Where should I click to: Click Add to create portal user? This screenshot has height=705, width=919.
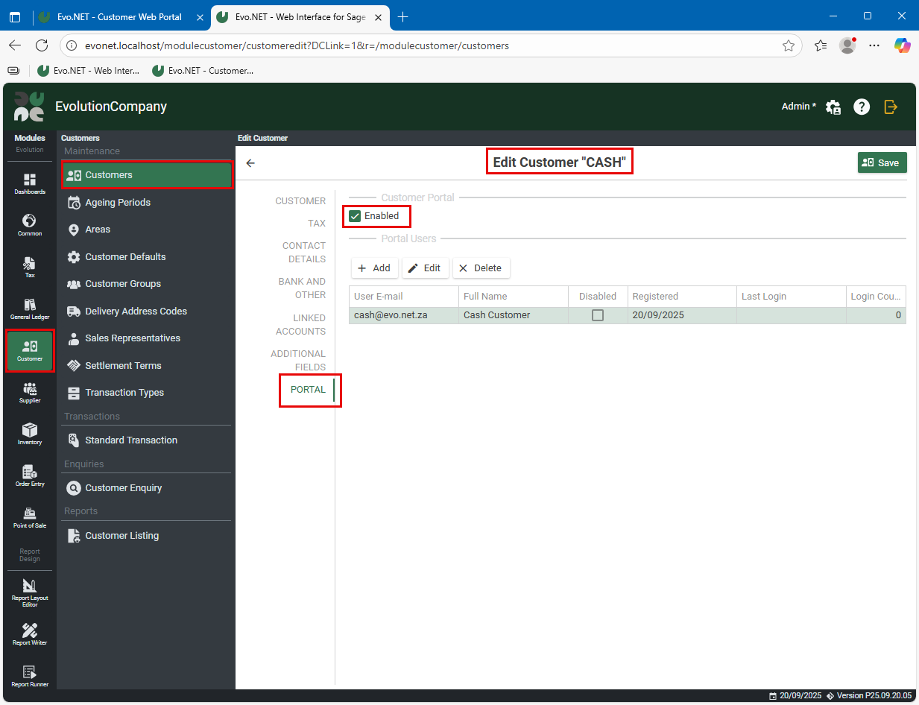point(374,268)
